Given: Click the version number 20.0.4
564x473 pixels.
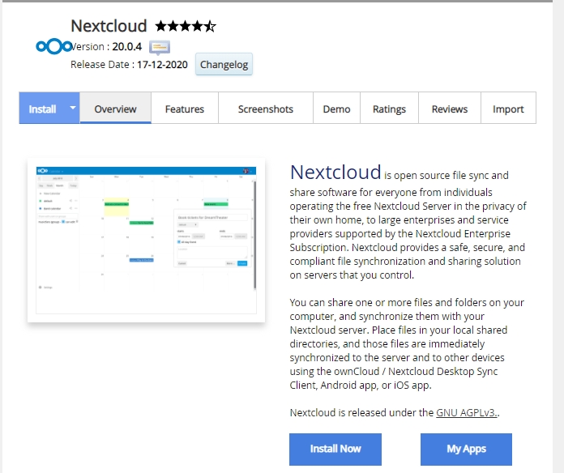Looking at the screenshot, I should (127, 47).
